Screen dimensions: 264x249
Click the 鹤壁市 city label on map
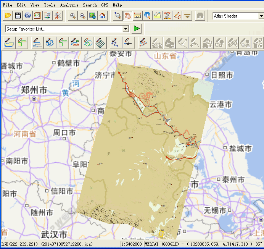point(68,63)
